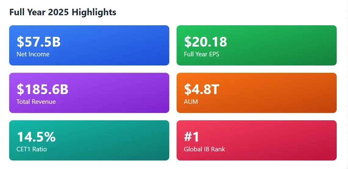
Task: Select the Full Year EPS label
Action: point(202,54)
